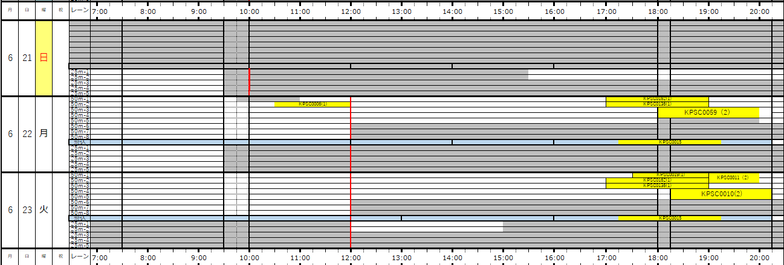Select the date cell 22

pos(27,134)
